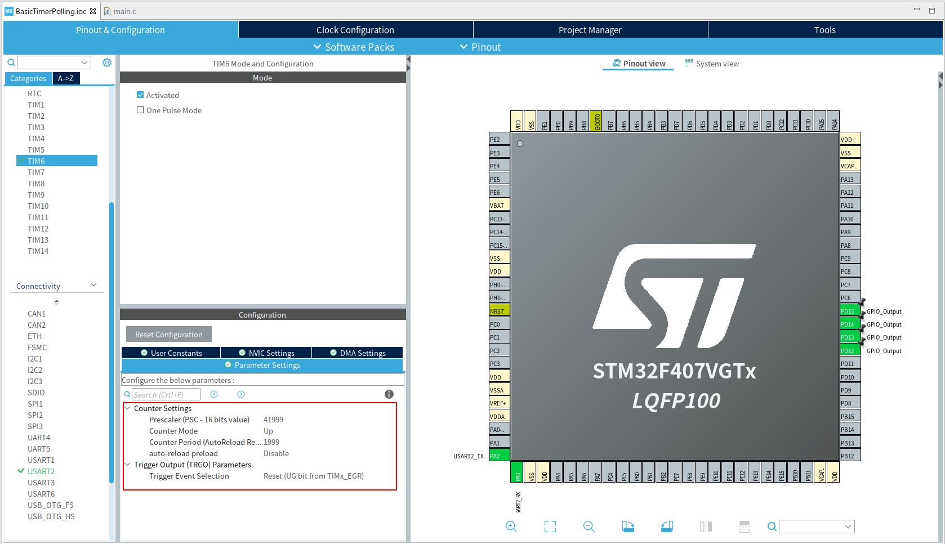
Task: Open the Counter Mode Up value
Action: [268, 431]
